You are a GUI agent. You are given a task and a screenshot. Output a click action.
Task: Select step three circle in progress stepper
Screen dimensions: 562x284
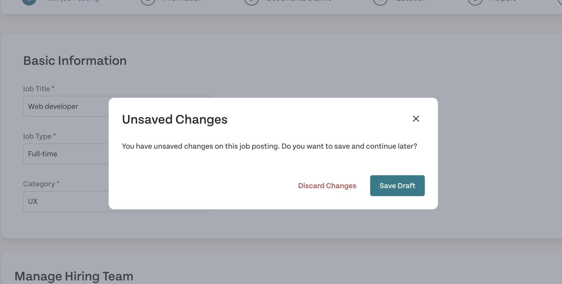[252, 1]
